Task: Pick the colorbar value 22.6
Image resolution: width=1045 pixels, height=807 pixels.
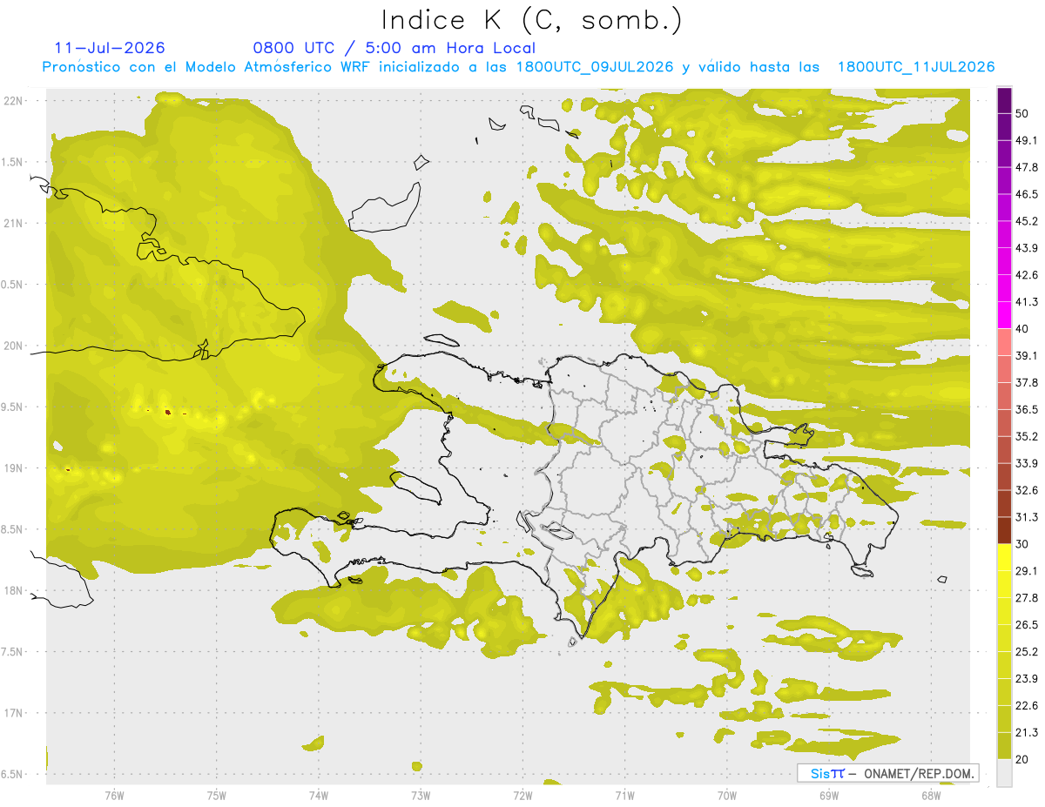Action: [x=1027, y=706]
